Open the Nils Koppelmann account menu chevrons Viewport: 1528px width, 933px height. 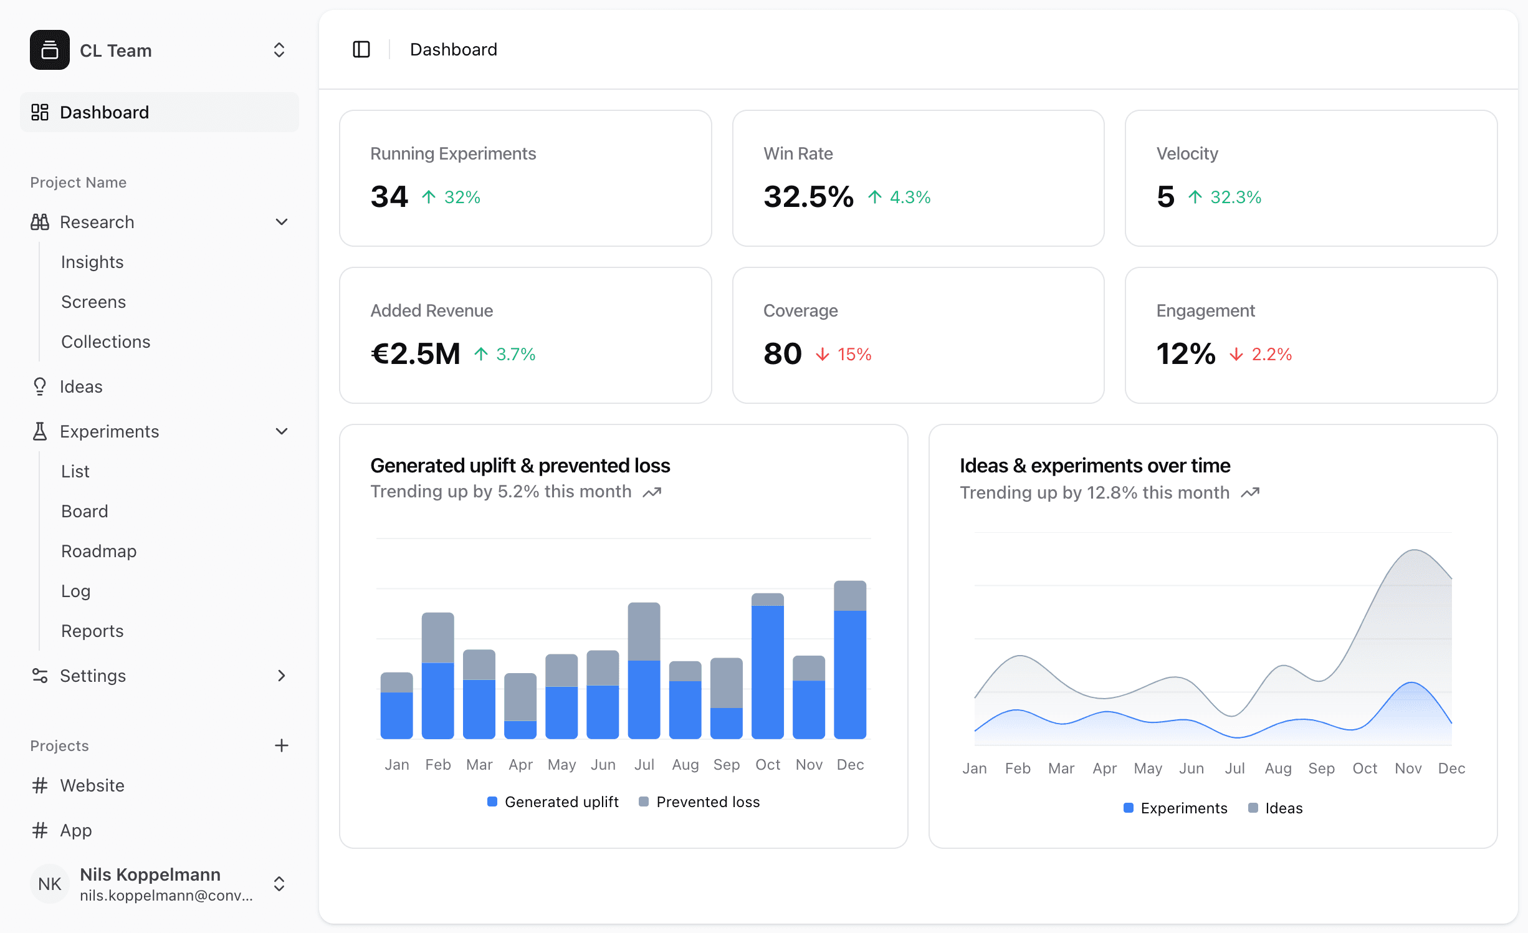coord(279,884)
